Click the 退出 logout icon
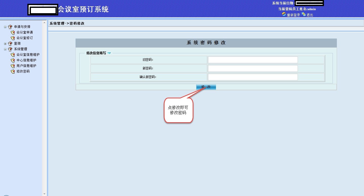Image resolution: width=364 pixels, height=196 pixels. pyautogui.click(x=304, y=14)
